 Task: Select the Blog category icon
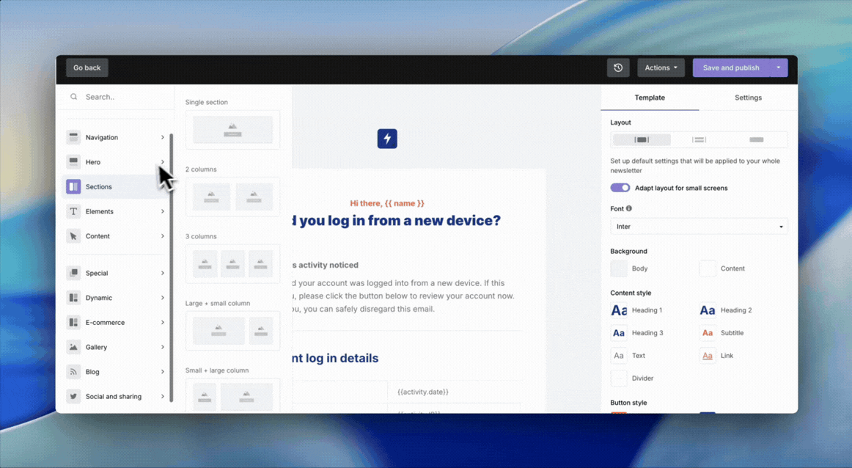click(73, 371)
